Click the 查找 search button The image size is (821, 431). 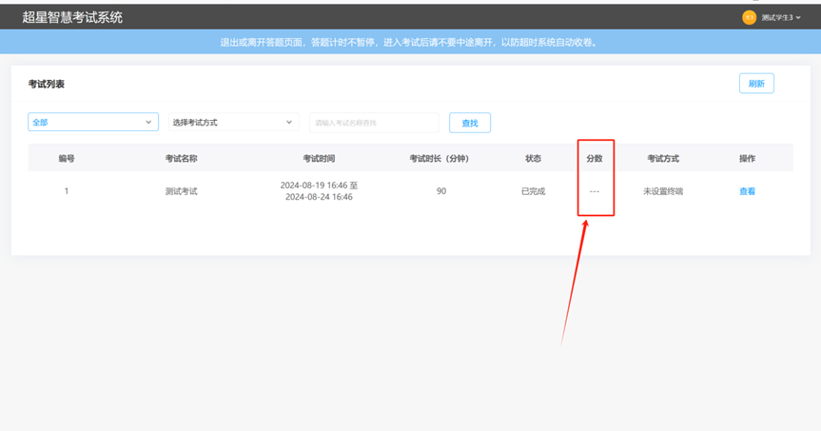click(x=470, y=123)
